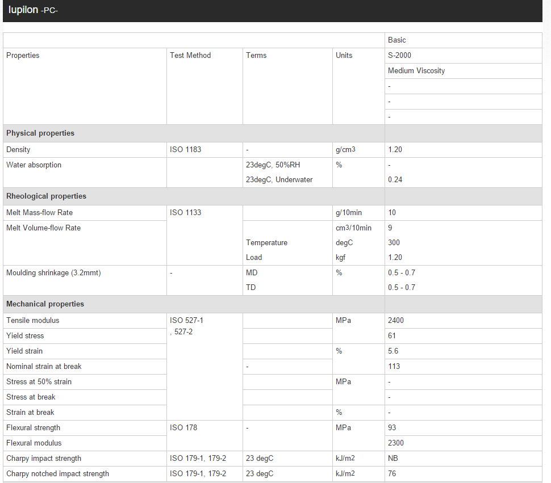Viewport: 551px width, 483px height.
Task: Click the 'TD' terms text
Action: [x=251, y=288]
